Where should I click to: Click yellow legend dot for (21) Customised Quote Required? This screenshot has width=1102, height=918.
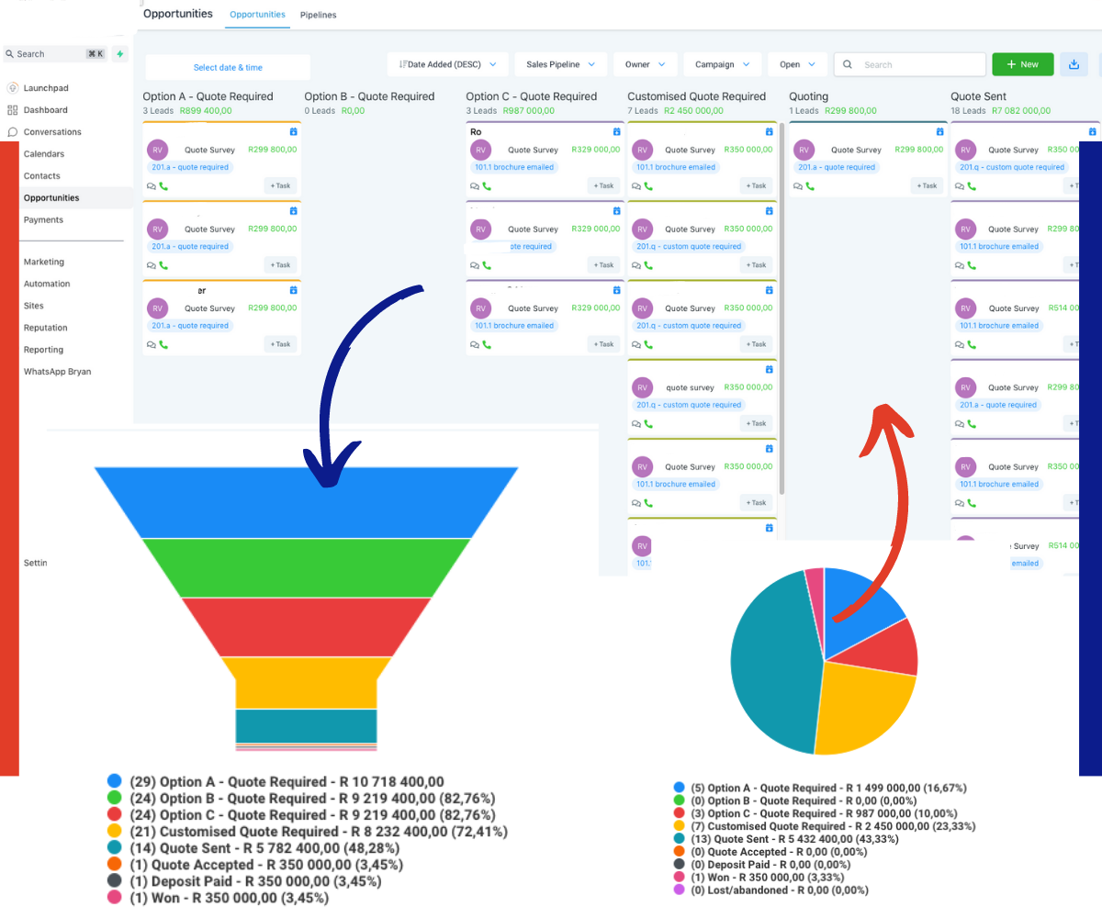point(115,832)
